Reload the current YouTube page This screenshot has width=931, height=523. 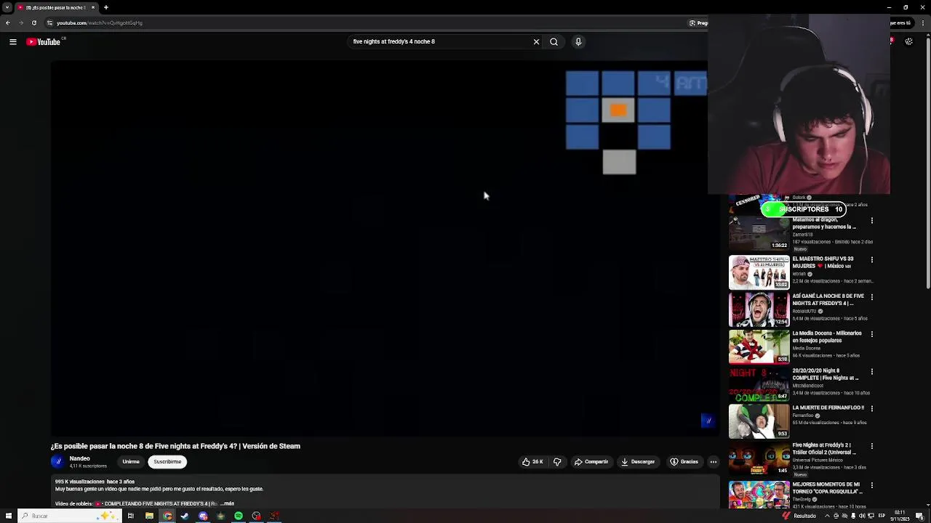point(33,23)
